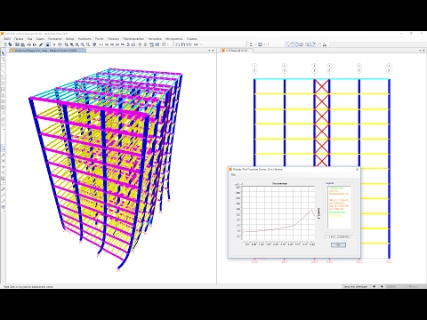This screenshot has width=427, height=320.
Task: Click the set display options checkbox icon
Action: [157, 44]
